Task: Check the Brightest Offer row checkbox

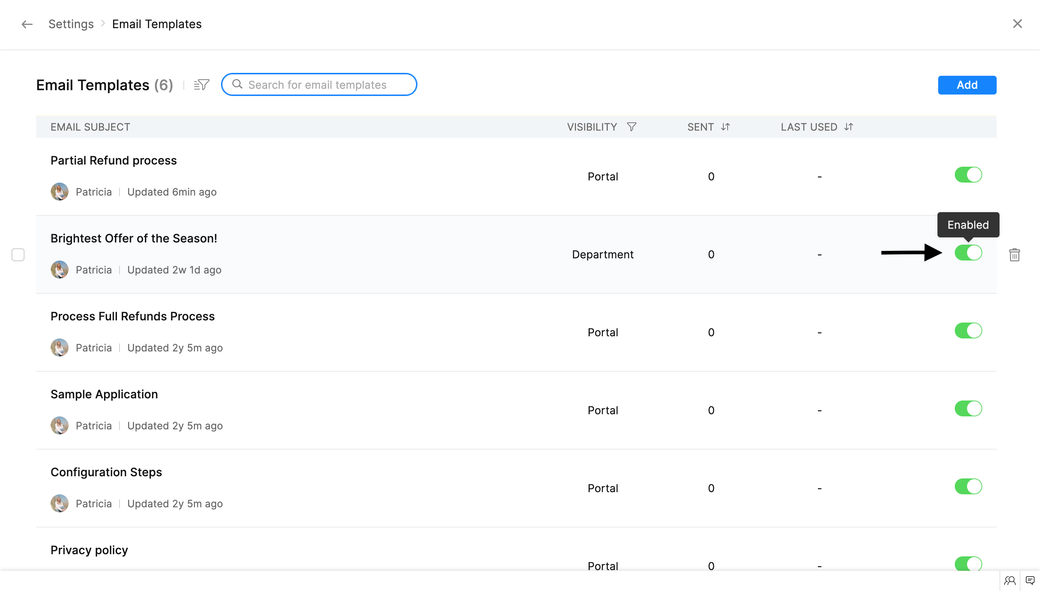Action: click(18, 255)
